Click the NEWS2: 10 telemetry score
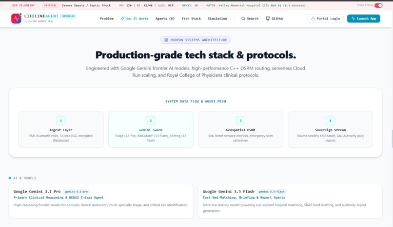Screen dimensions: 393x227 190,5
